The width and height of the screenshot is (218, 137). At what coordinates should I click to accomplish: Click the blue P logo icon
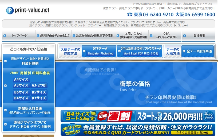pyautogui.click(x=10, y=10)
